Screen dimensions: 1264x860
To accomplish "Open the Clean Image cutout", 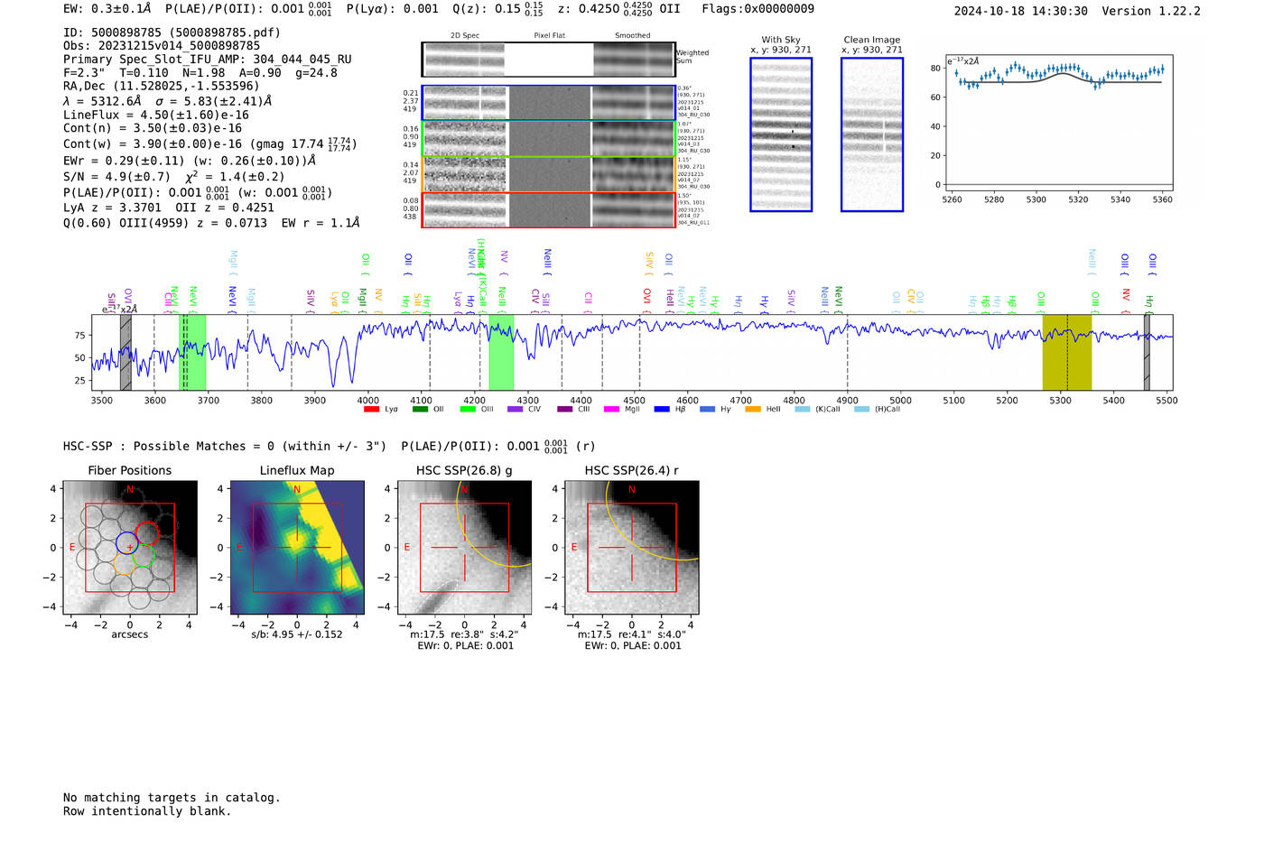I will click(x=872, y=134).
